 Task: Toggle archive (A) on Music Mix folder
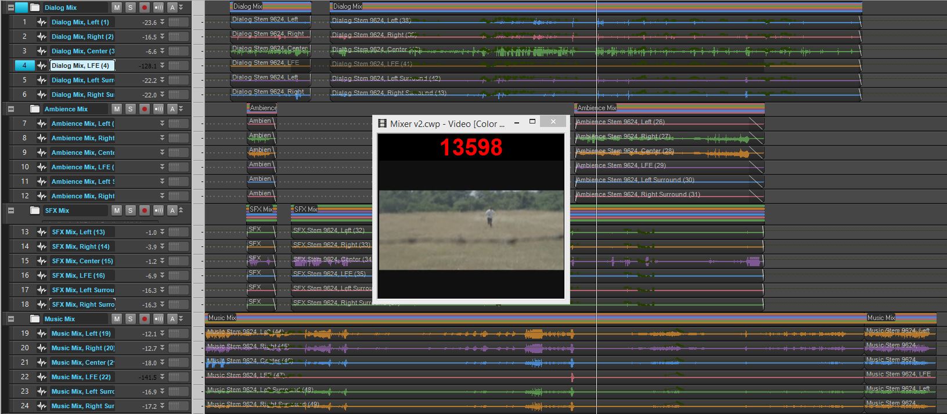[172, 319]
